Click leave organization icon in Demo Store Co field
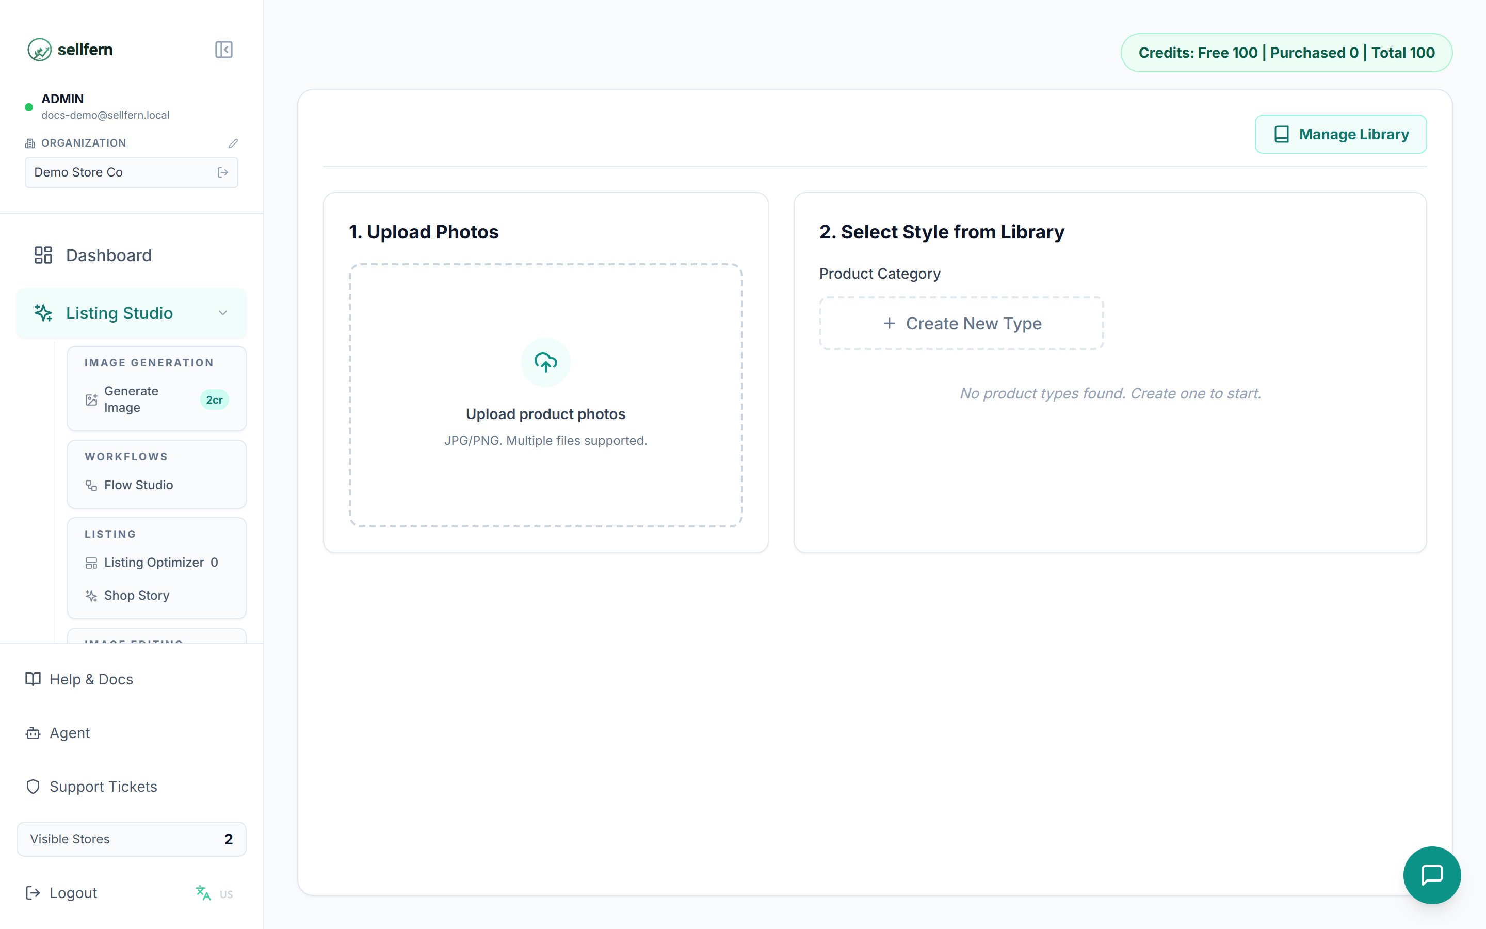 pyautogui.click(x=223, y=173)
